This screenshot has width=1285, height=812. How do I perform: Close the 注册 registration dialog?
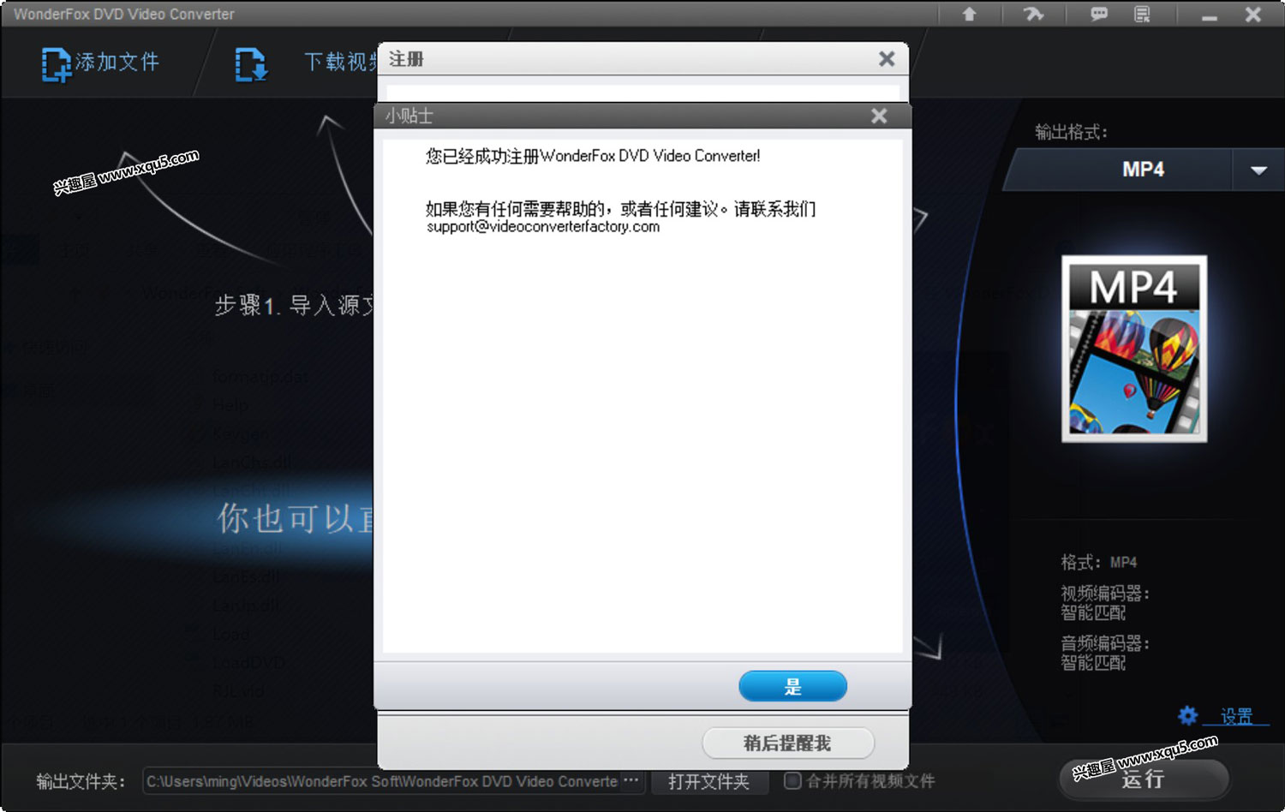coord(887,58)
